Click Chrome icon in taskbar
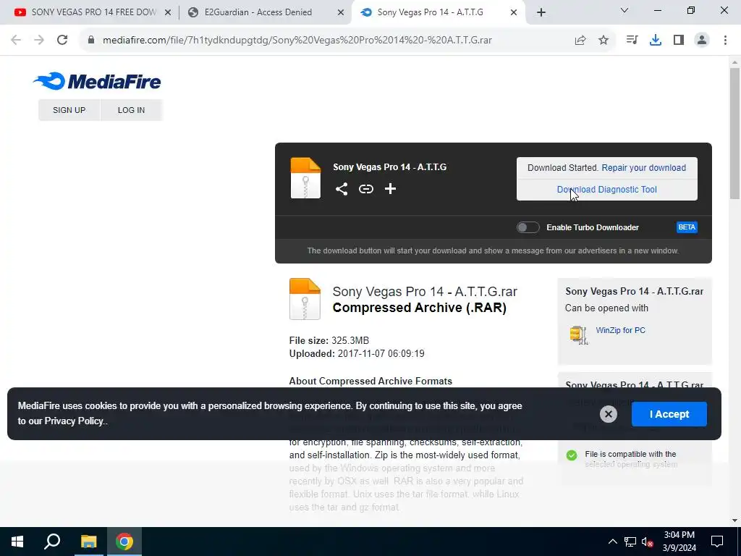Image resolution: width=741 pixels, height=556 pixels. (124, 542)
